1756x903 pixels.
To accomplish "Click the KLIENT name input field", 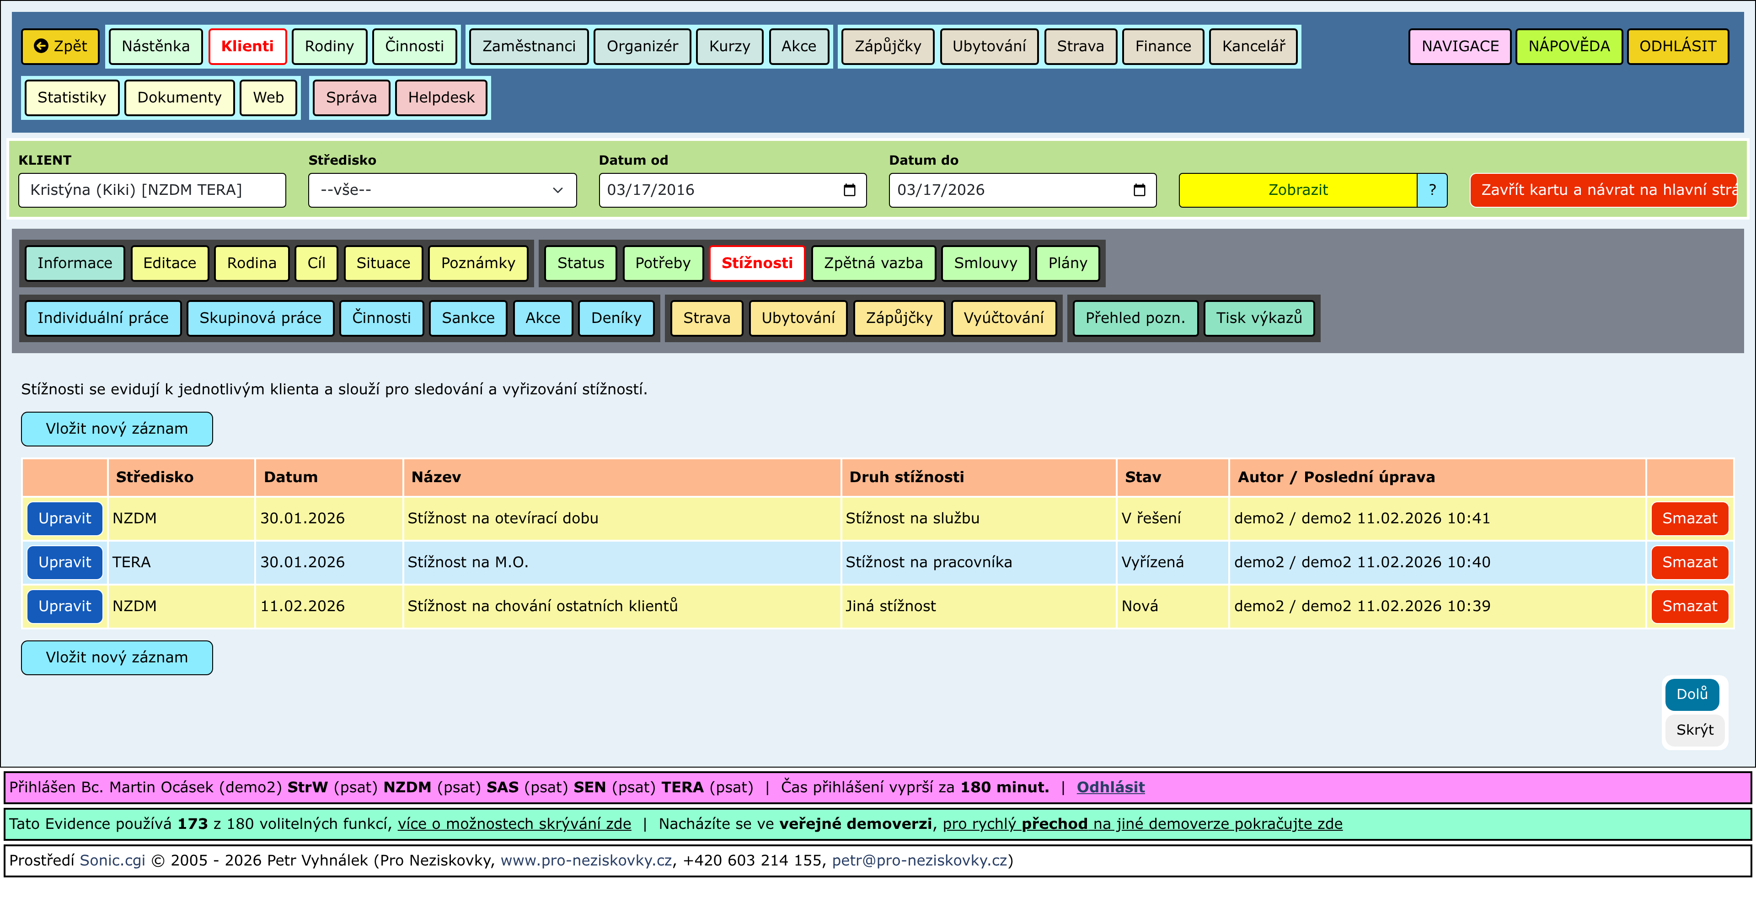I will (x=152, y=190).
